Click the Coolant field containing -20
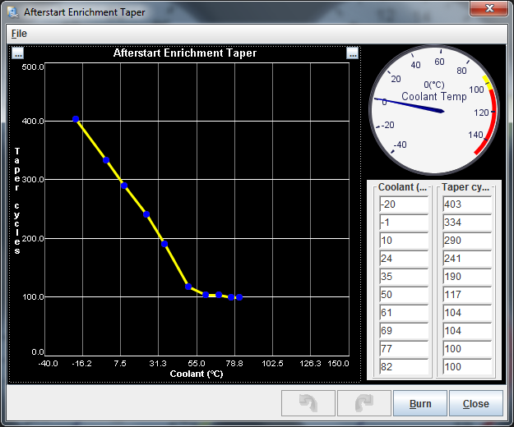This screenshot has width=514, height=427. point(404,204)
